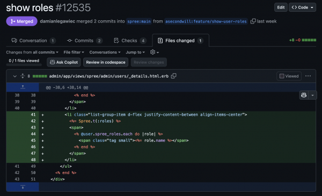Open damianlegawiec user profile link
This screenshot has width=322, height=196.
[x=57, y=21]
